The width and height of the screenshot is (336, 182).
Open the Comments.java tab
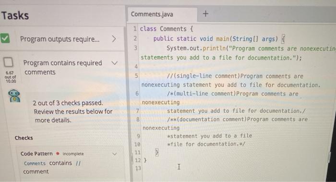[x=152, y=14]
